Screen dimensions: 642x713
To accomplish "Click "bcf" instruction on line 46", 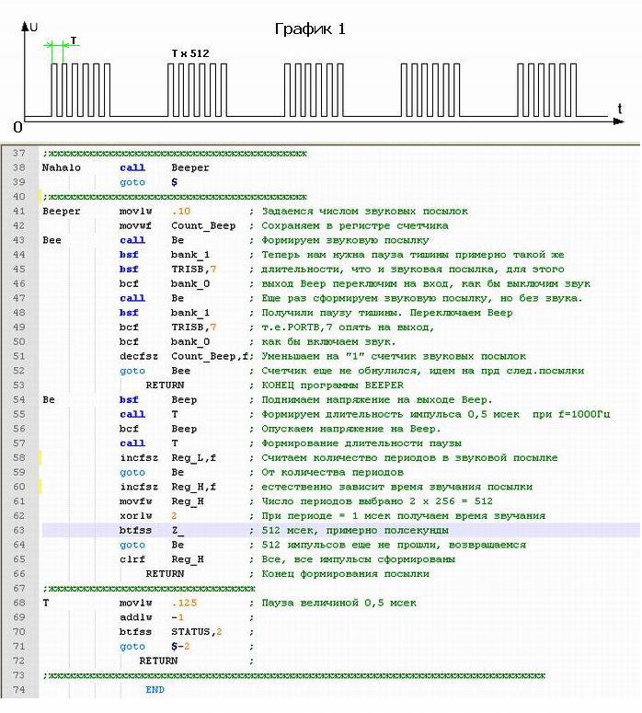I will tap(129, 283).
